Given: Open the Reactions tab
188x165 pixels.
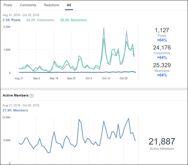Looking at the screenshot, I should pos(51,5).
